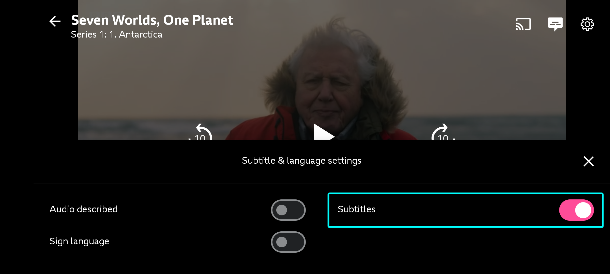This screenshot has width=610, height=274.
Task: Open Seven Worlds, One Planet title
Action: coord(152,20)
